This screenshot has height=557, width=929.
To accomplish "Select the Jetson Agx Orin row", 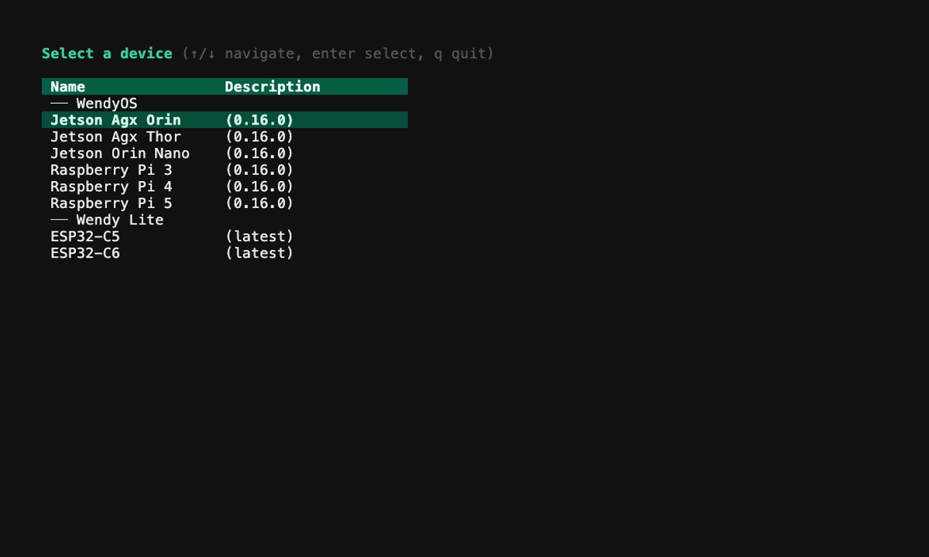I will (225, 120).
